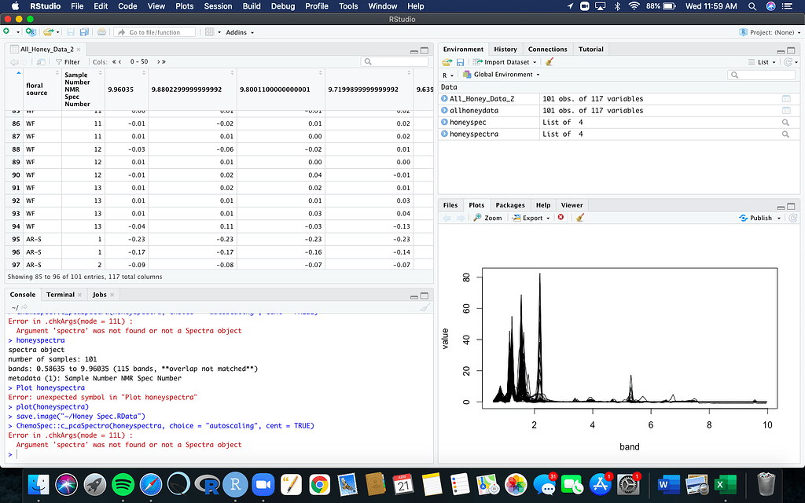The height and width of the screenshot is (503, 805).
Task: Load workspace via Environment folder icon
Action: click(447, 61)
